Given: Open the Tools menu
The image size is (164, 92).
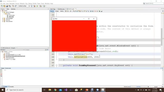Looking at the screenshot, I should pos(43,4).
